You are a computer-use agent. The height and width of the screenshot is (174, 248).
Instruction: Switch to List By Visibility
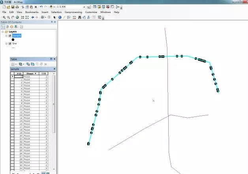pyautogui.click(x=11, y=27)
